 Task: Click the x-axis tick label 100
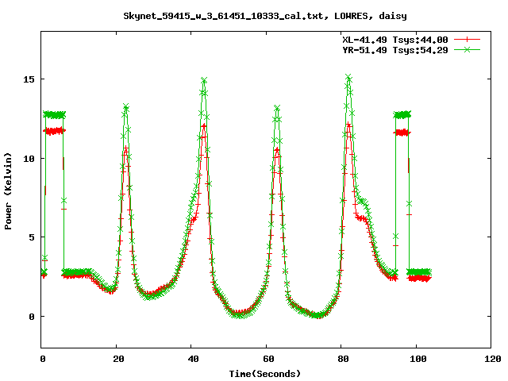click(x=418, y=359)
